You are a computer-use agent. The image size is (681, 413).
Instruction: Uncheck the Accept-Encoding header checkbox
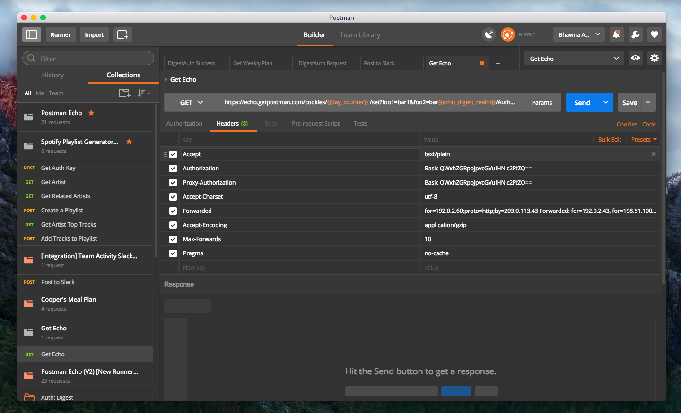coord(173,225)
